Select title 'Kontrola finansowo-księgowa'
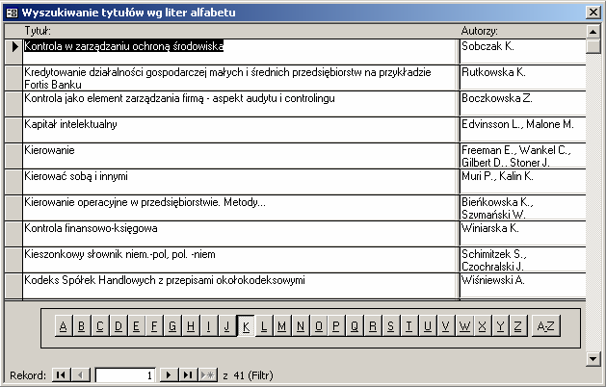This screenshot has height=387, width=606. [x=241, y=233]
